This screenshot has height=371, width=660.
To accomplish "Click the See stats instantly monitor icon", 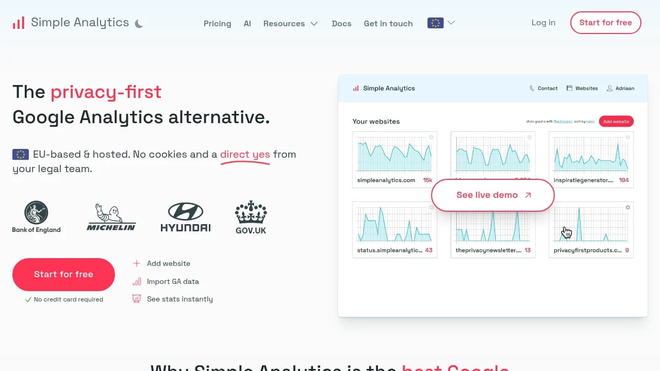I will coord(136,299).
